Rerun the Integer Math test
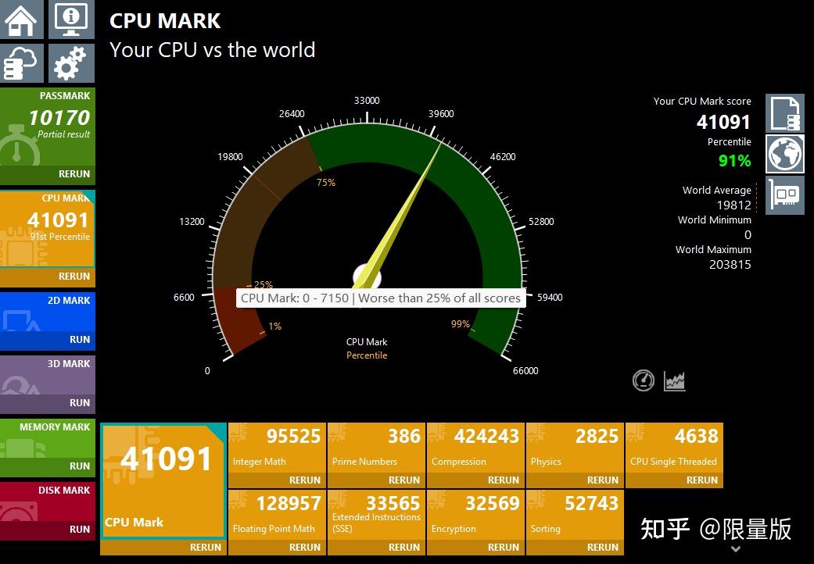Image resolution: width=814 pixels, height=564 pixels. (305, 480)
